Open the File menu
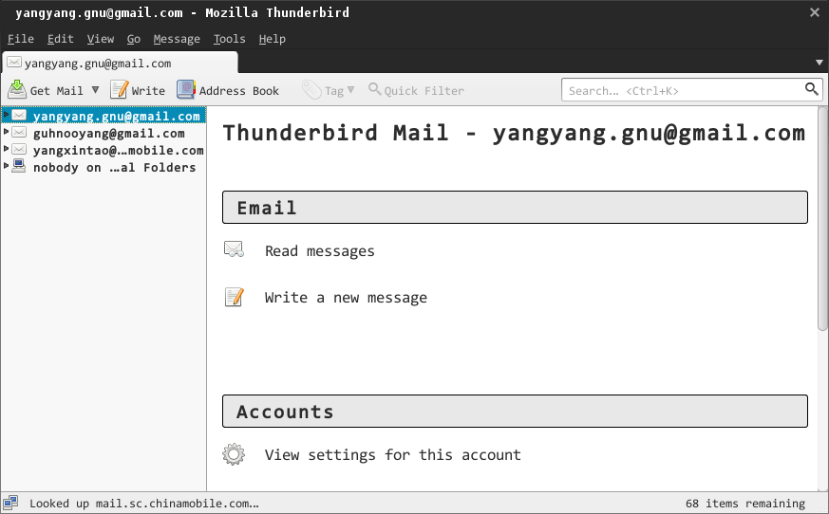Screen dimensions: 829x514 pos(21,39)
